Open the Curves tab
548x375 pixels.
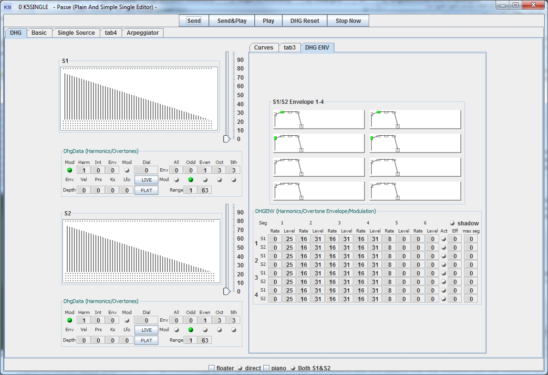[x=263, y=48]
